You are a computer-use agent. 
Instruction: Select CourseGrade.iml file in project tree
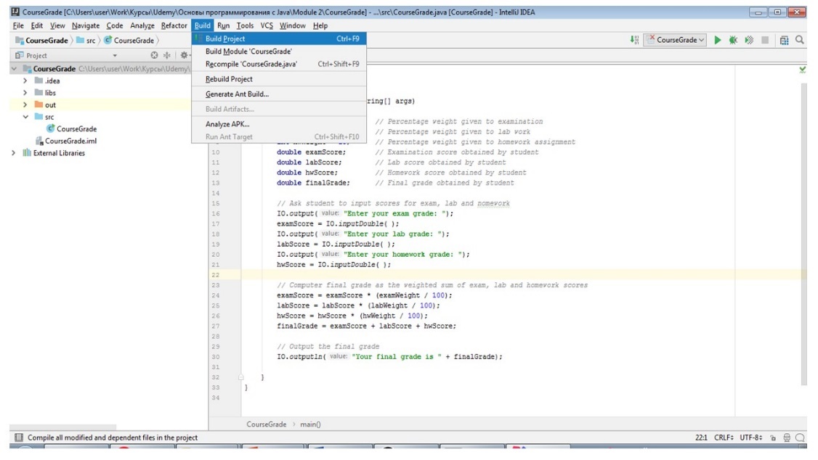70,141
